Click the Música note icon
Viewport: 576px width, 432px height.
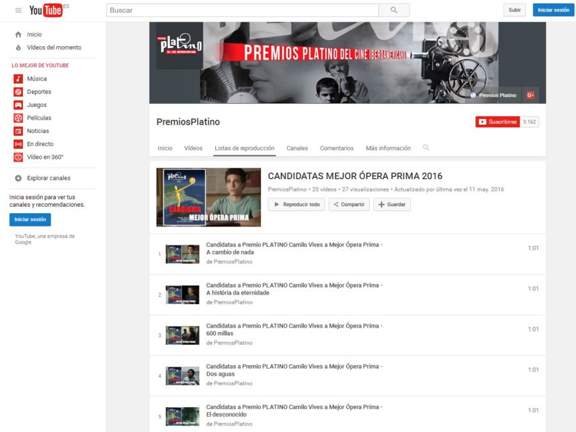(18, 79)
